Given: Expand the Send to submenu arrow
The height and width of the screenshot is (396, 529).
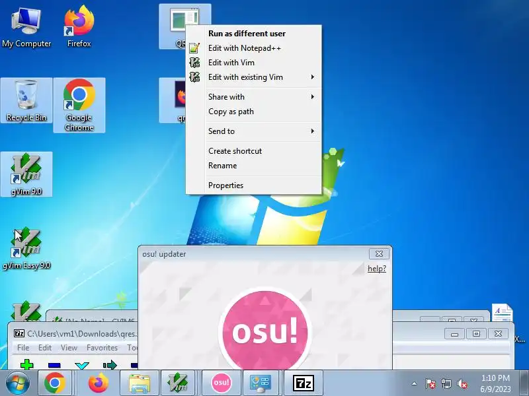Looking at the screenshot, I should click(x=312, y=131).
